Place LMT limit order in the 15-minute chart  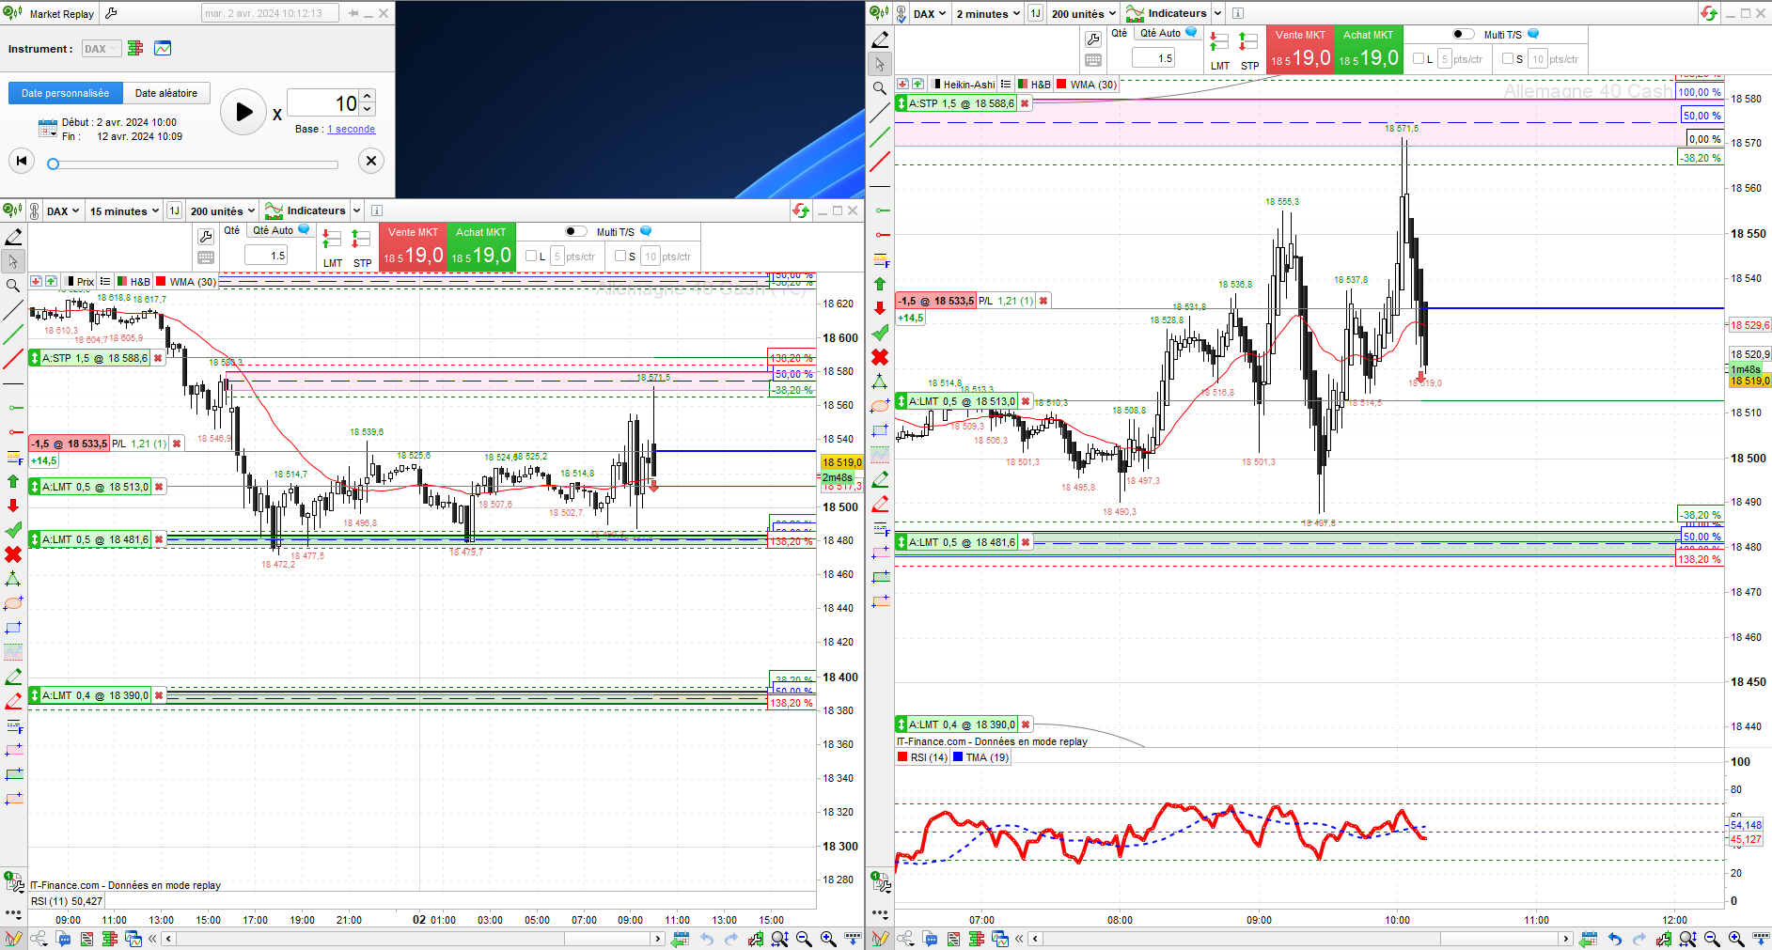(332, 249)
